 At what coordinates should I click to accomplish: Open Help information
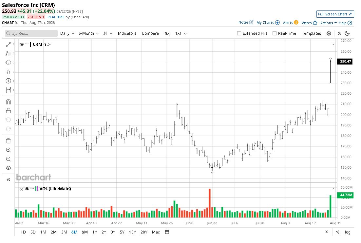[x=345, y=23]
